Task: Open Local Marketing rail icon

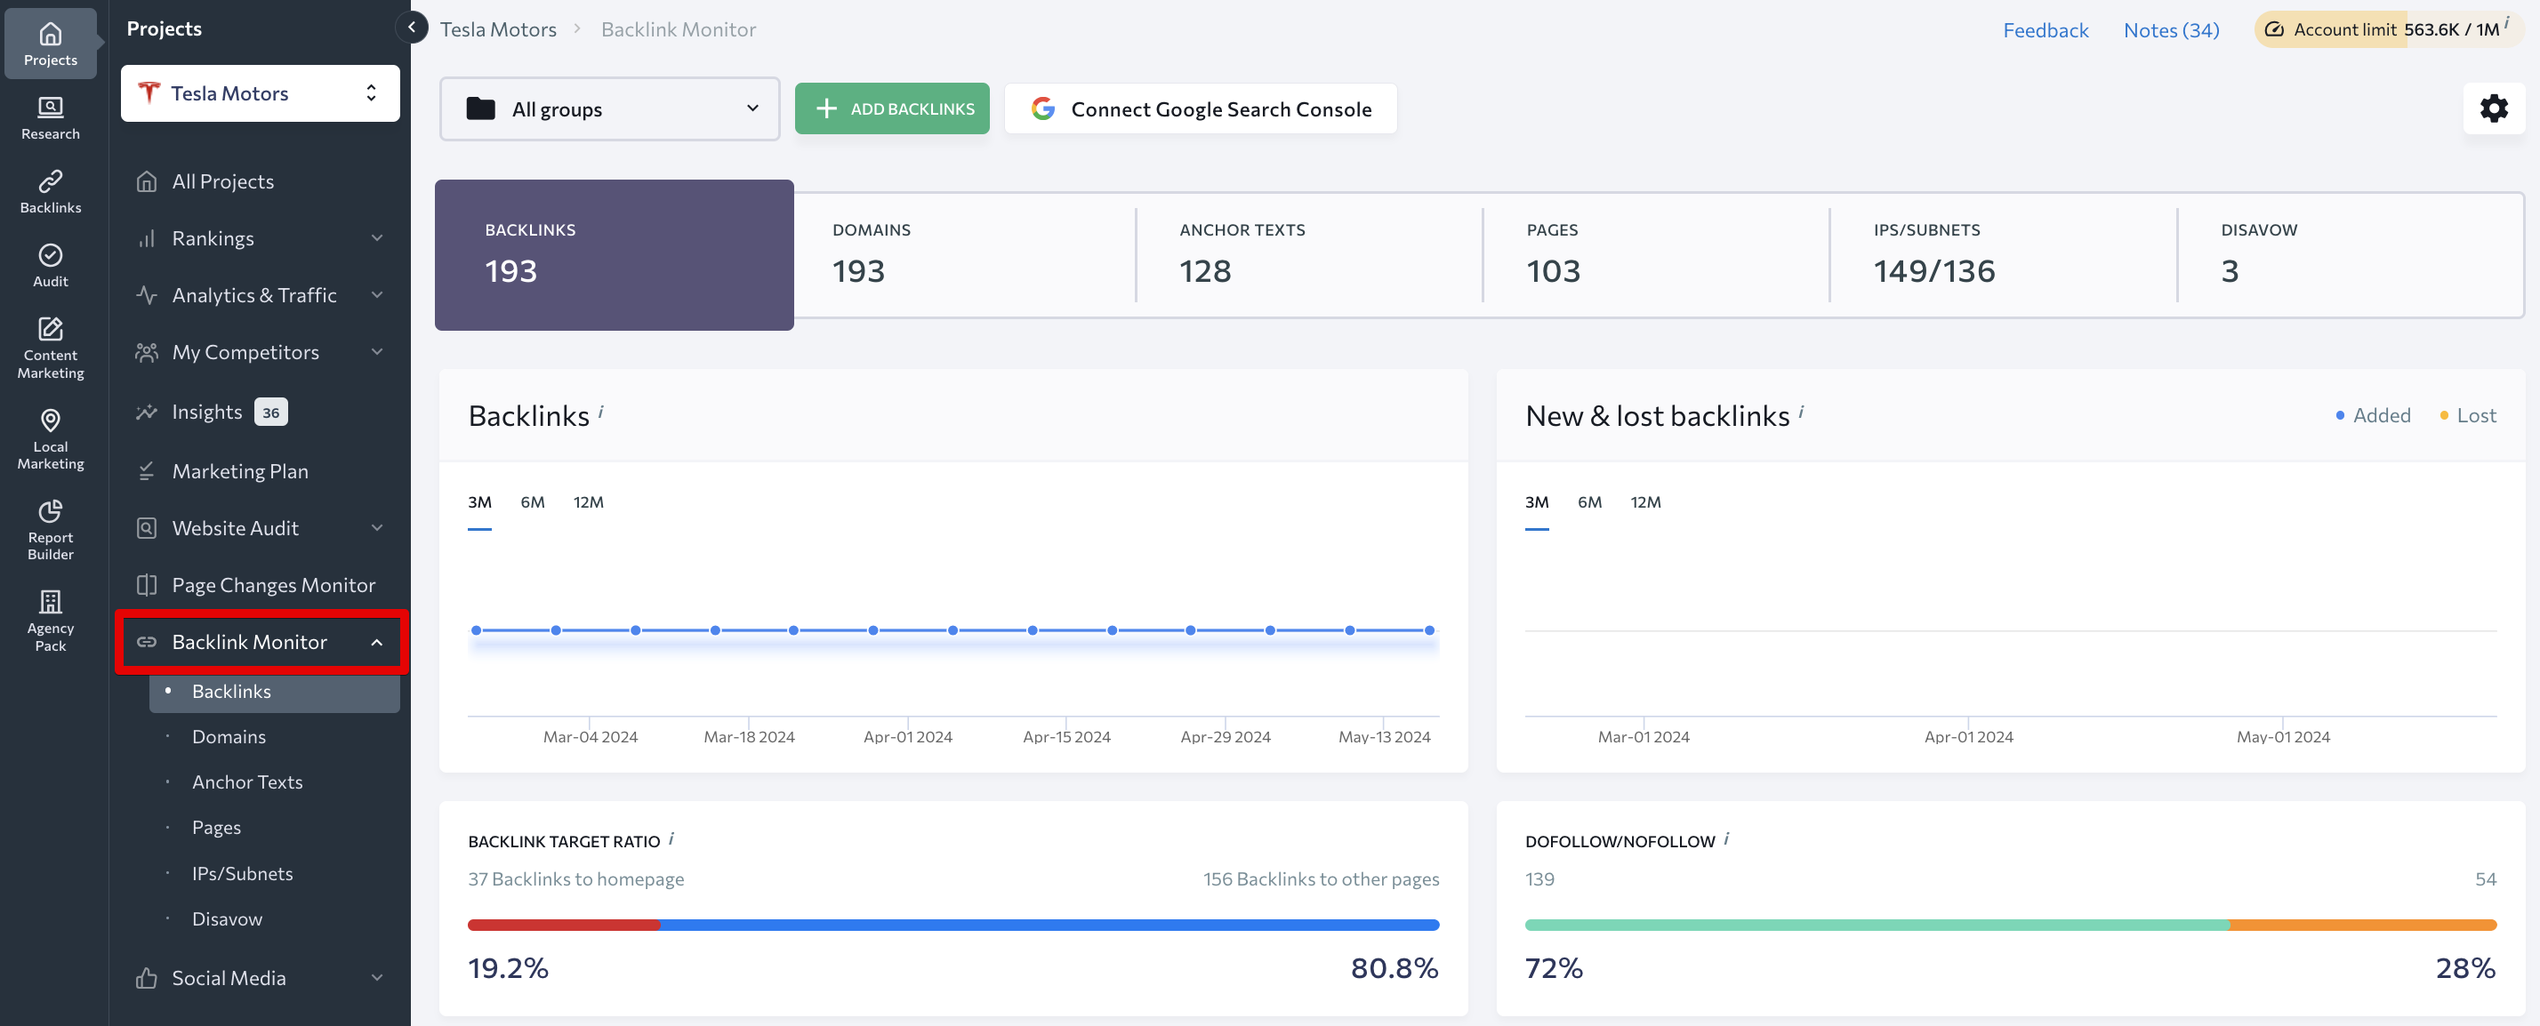Action: 51,437
